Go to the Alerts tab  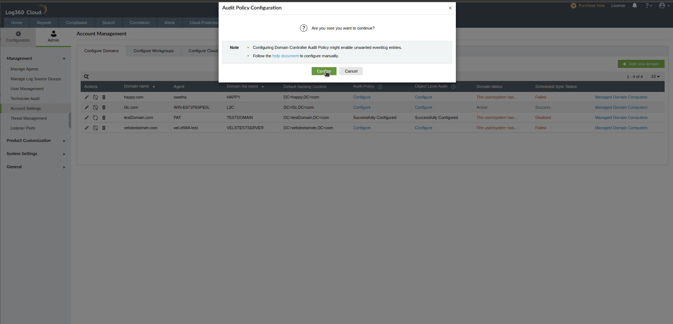169,23
